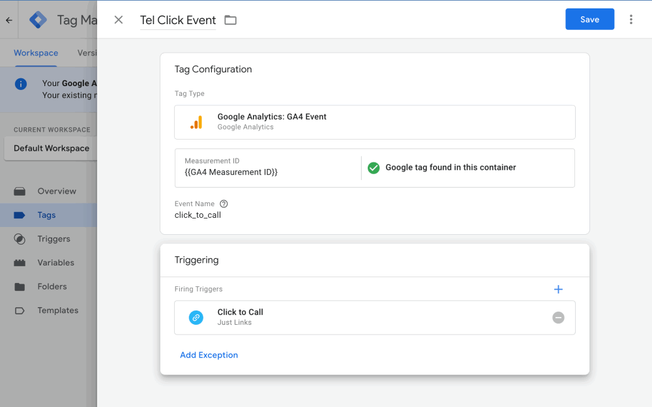Image resolution: width=652 pixels, height=407 pixels.
Task: Click the Templates tag outline icon
Action: pos(20,310)
